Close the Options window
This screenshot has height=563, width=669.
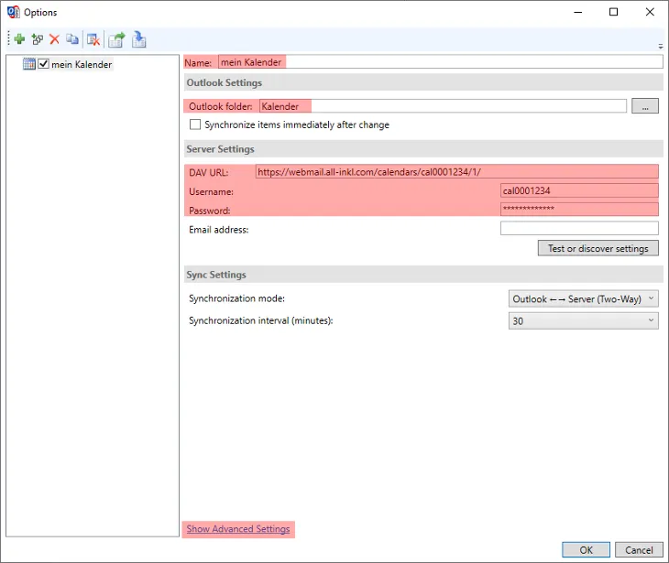tap(650, 12)
